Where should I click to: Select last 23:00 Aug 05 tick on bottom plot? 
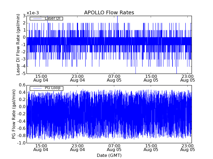187,147
